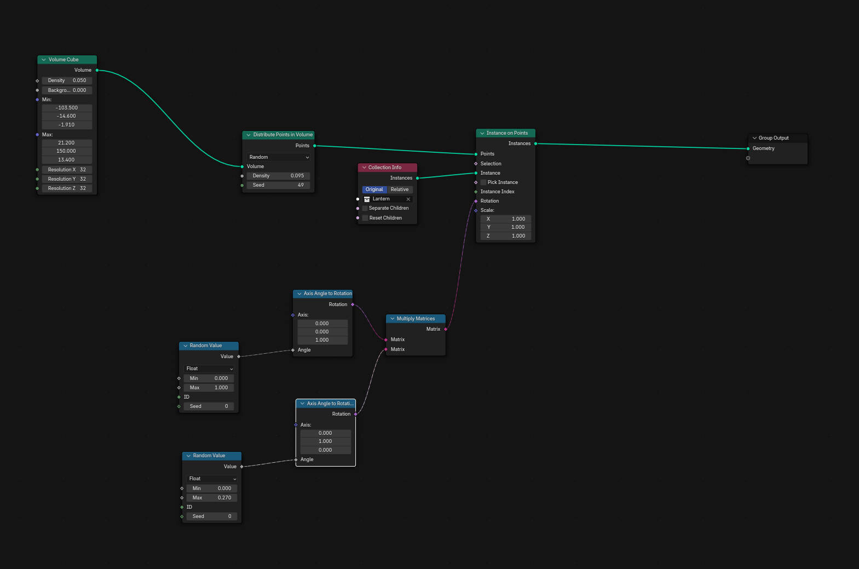
Task: Switch Collection Info to Relative
Action: [x=400, y=189]
